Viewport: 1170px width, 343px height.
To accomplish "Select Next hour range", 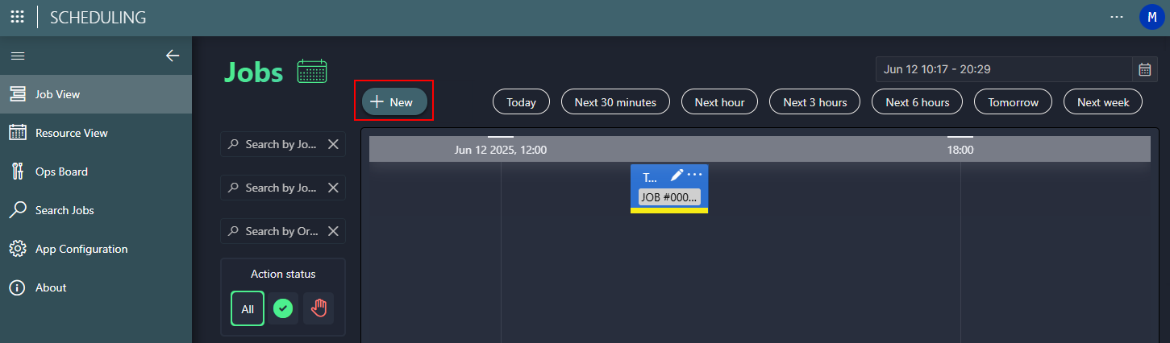I will 719,101.
